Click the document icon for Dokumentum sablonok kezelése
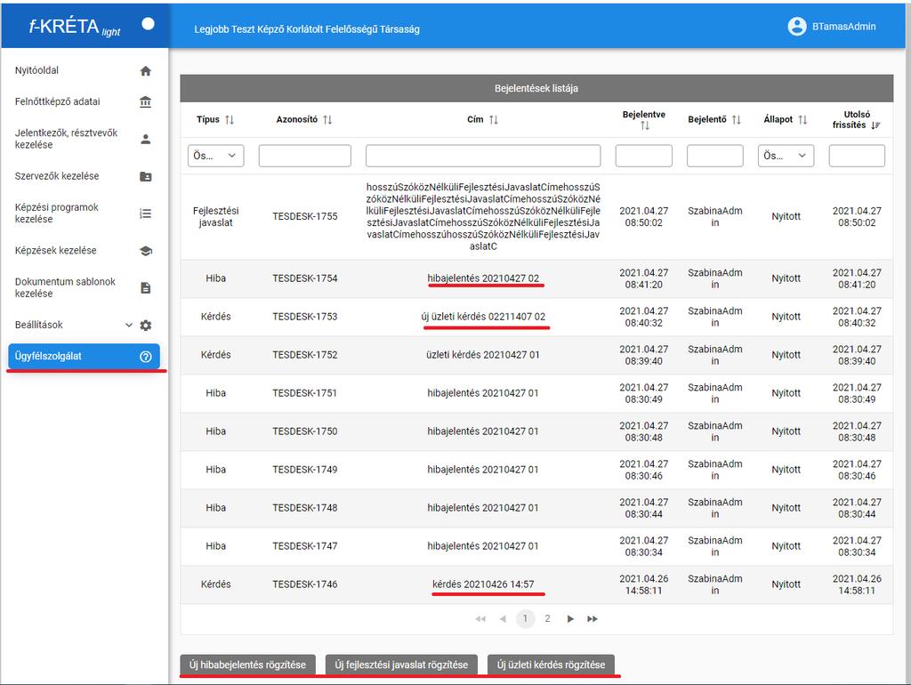 coord(145,287)
